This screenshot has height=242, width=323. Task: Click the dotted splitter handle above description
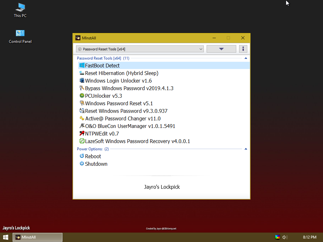(161, 176)
